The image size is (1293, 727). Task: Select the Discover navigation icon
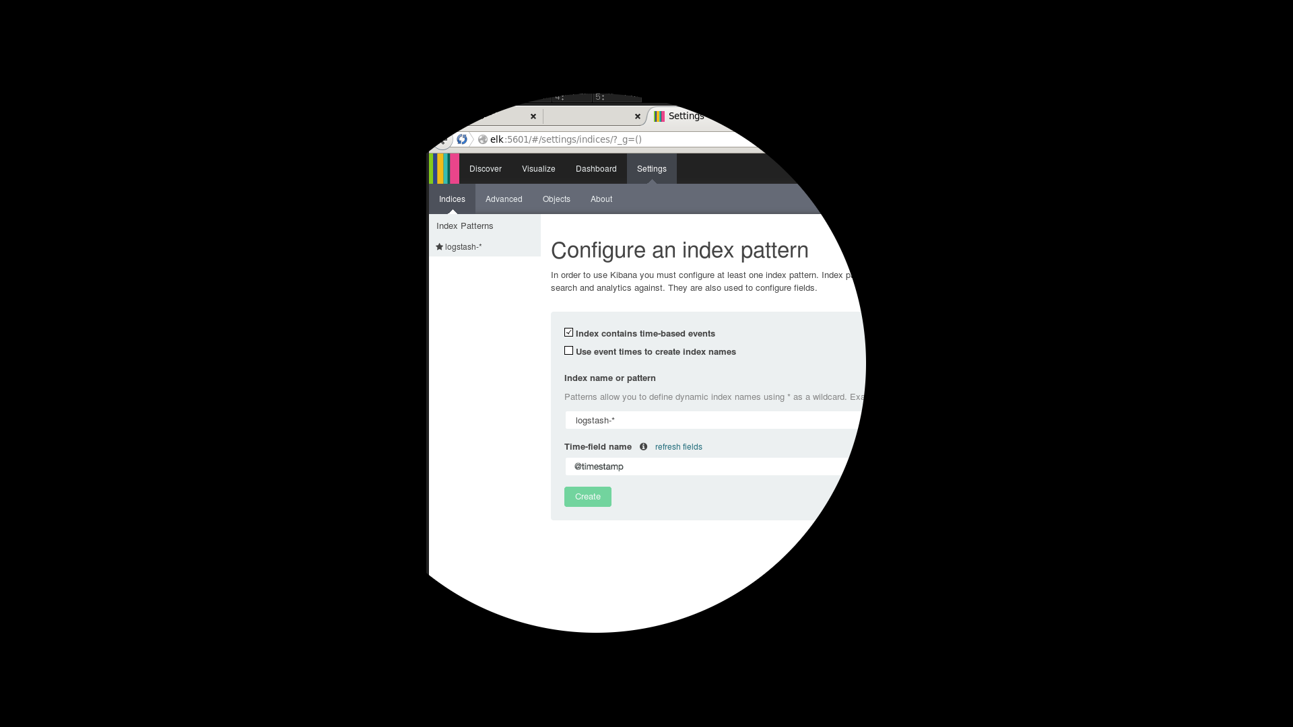coord(485,169)
